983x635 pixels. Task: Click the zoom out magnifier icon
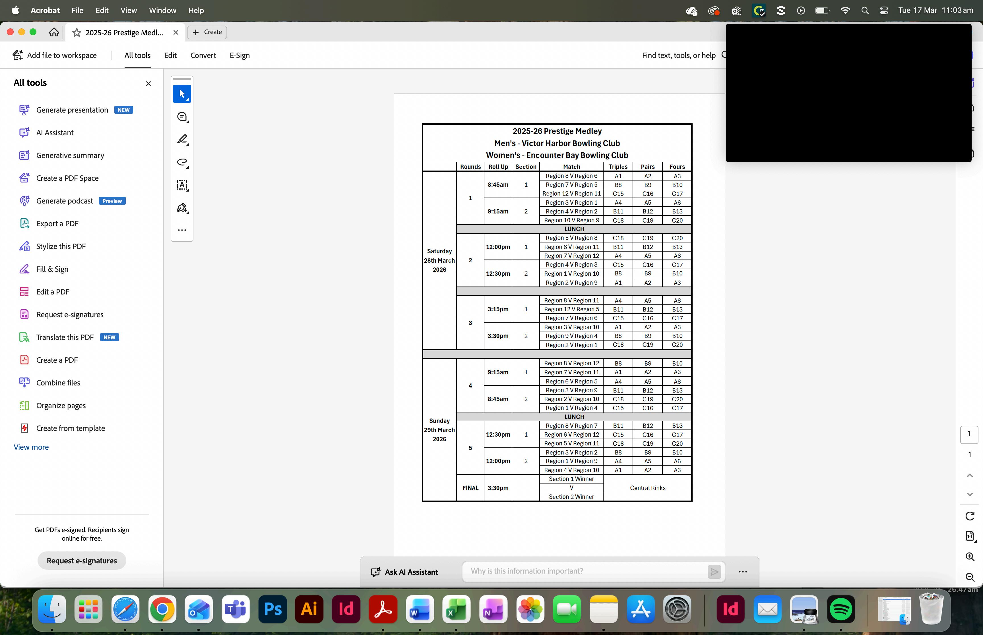tap(970, 577)
